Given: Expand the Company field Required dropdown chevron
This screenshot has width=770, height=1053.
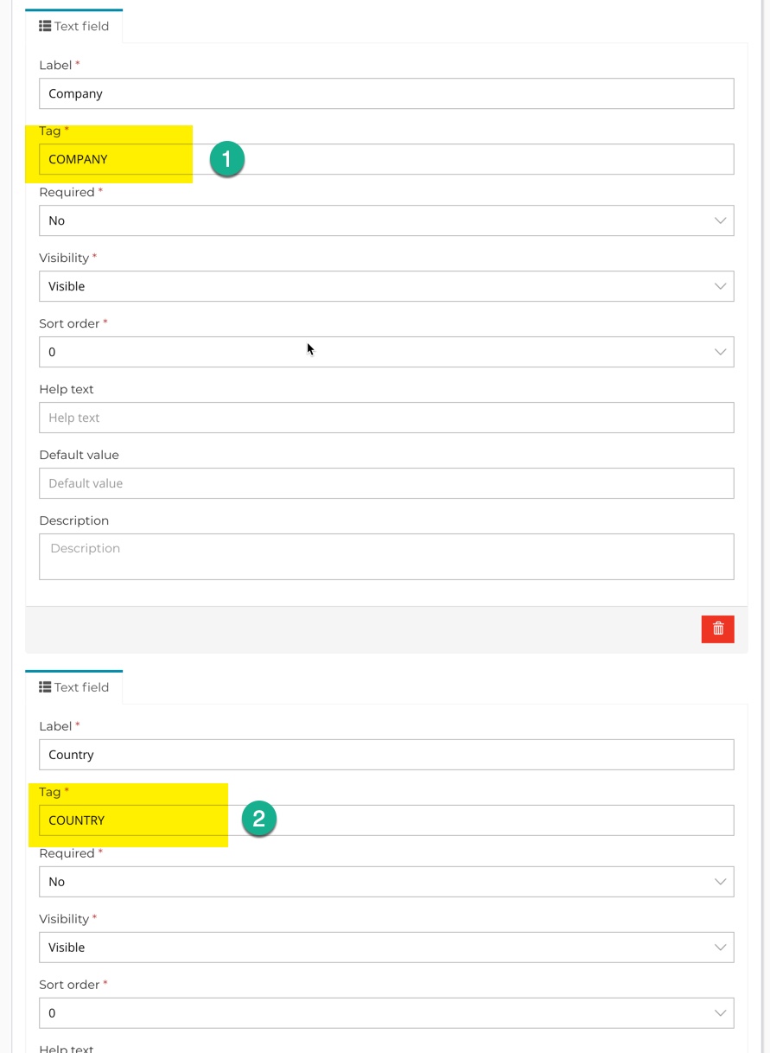Looking at the screenshot, I should (x=720, y=220).
